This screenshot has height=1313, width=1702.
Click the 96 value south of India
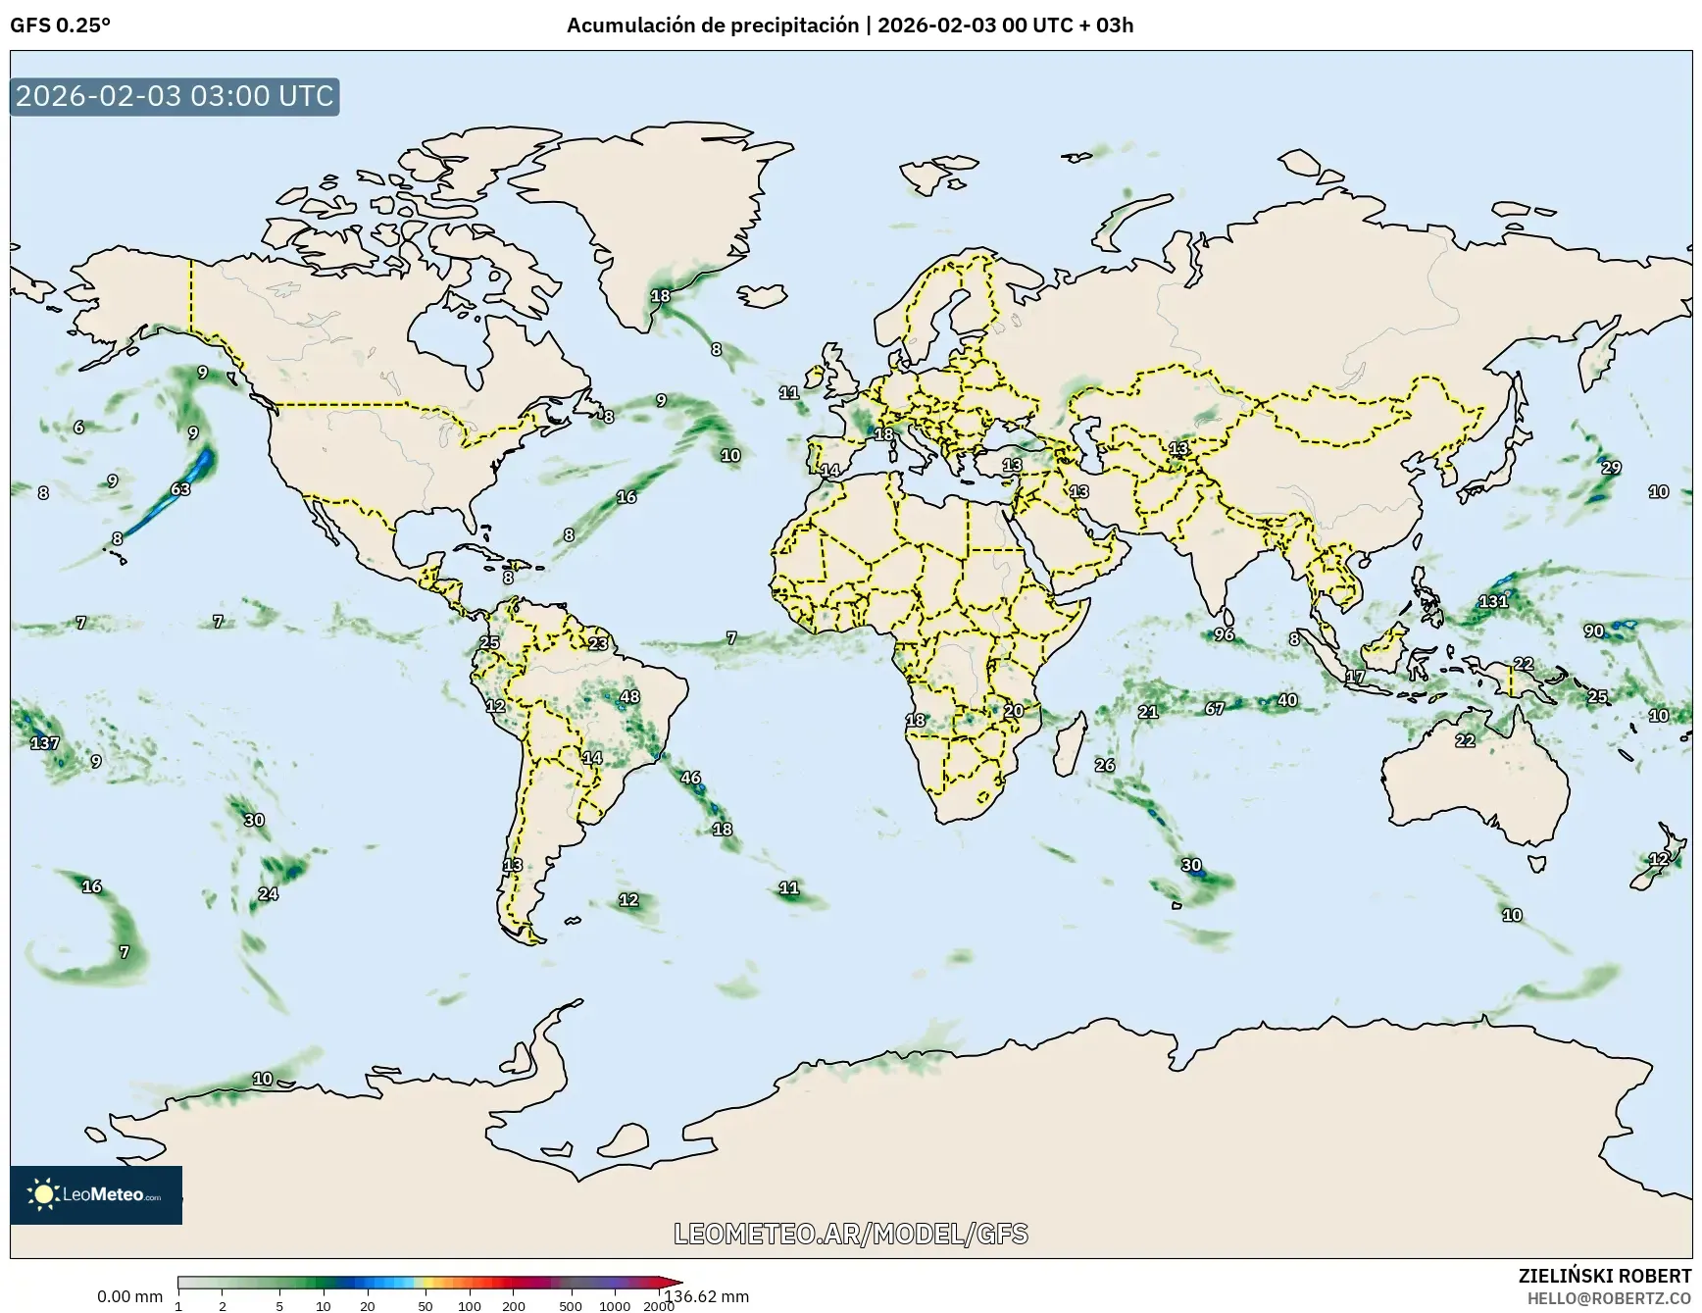(x=1224, y=634)
